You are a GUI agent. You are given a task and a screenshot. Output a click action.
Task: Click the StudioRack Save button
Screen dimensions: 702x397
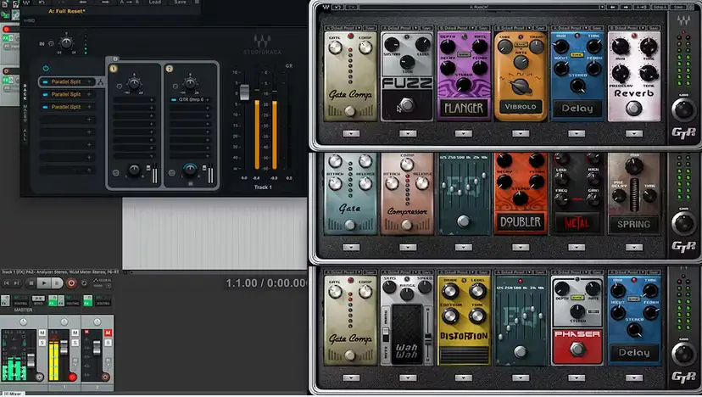180,3
